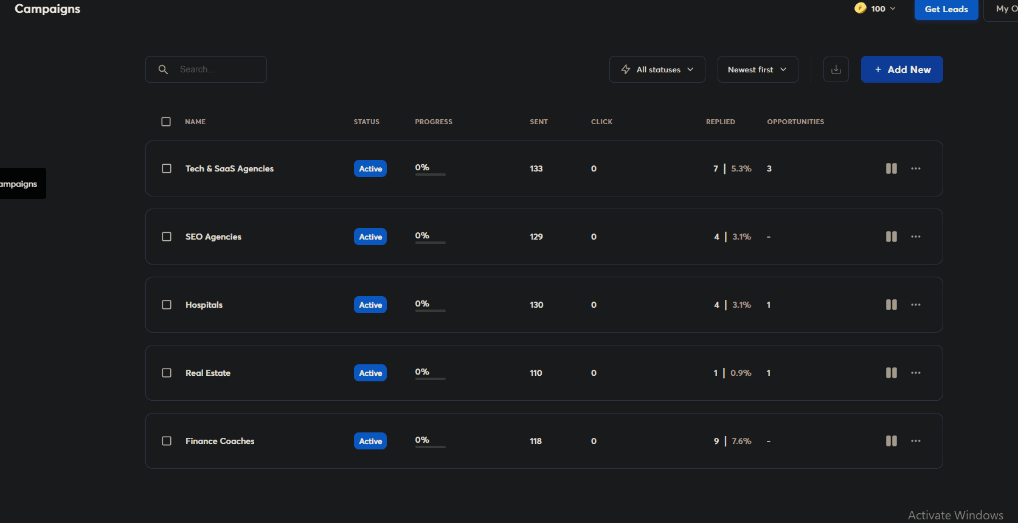Screen dimensions: 1018x523
Task: Click the sent count 118
Action: pos(536,441)
